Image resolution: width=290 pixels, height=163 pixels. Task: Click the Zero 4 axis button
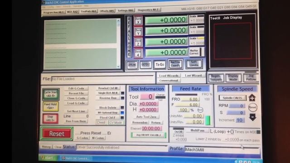pyautogui.click(x=138, y=53)
